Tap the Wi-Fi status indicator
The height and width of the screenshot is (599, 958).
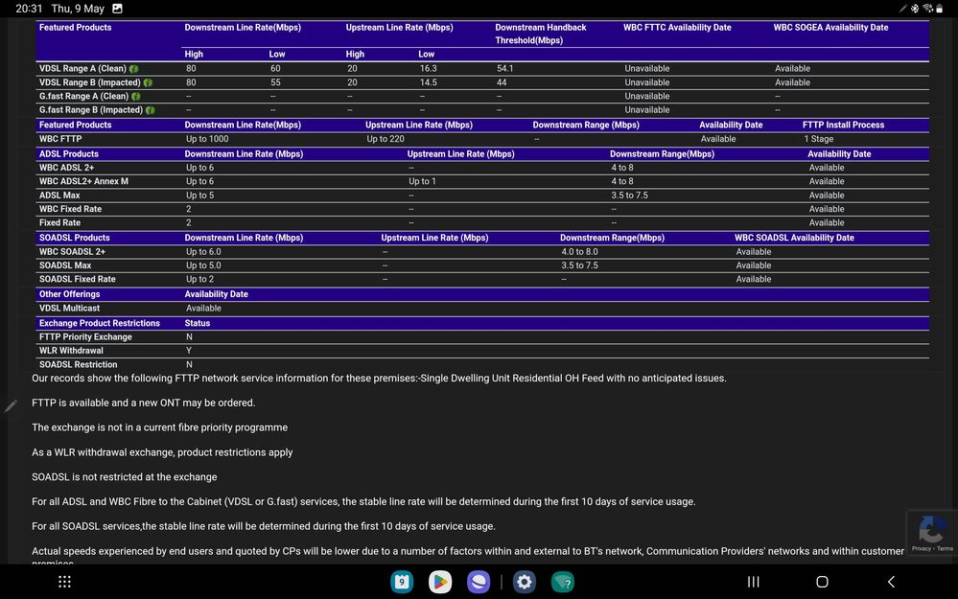click(x=928, y=9)
